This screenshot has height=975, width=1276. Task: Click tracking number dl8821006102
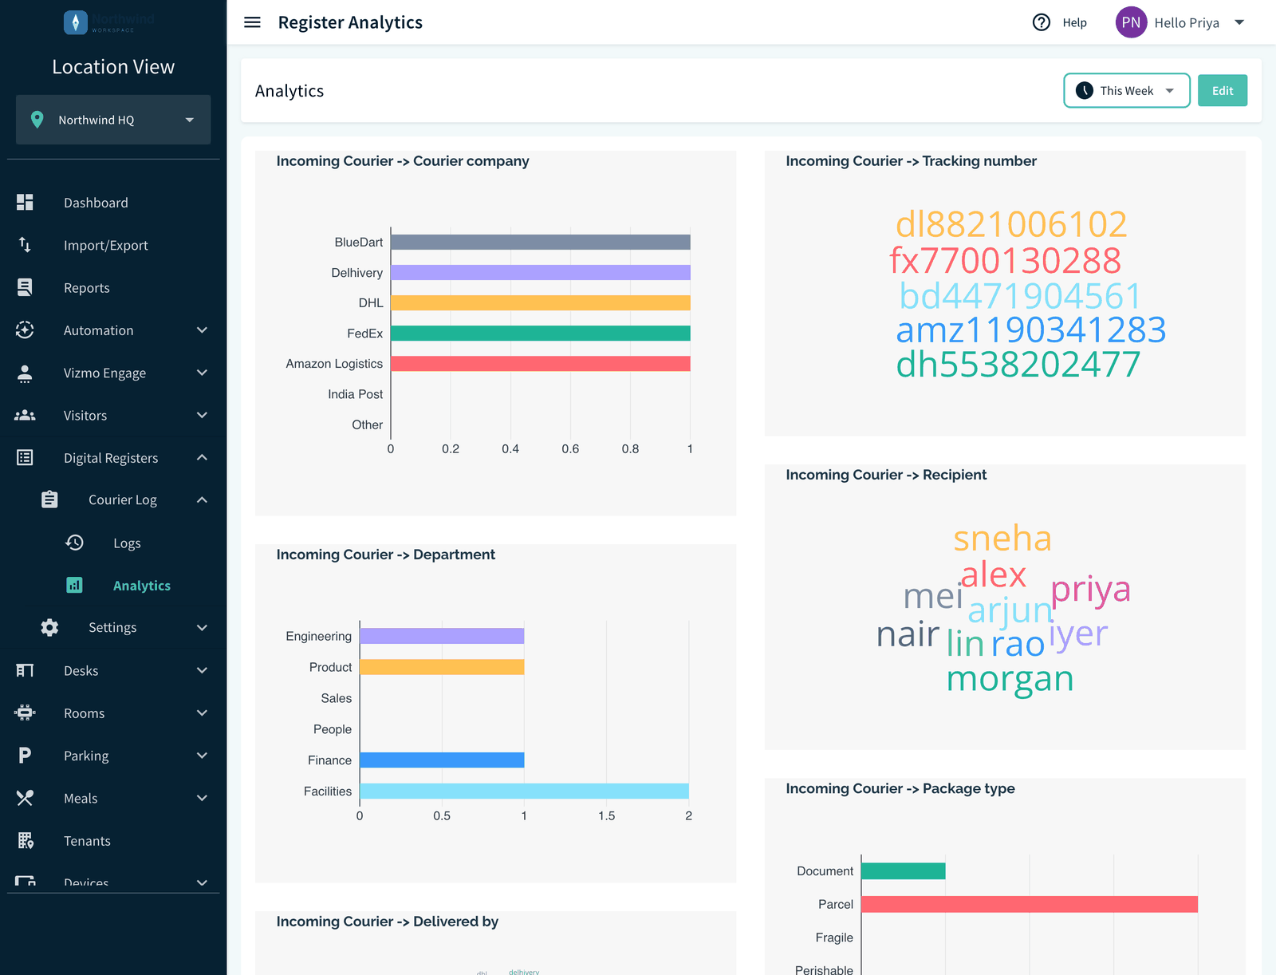[1010, 224]
